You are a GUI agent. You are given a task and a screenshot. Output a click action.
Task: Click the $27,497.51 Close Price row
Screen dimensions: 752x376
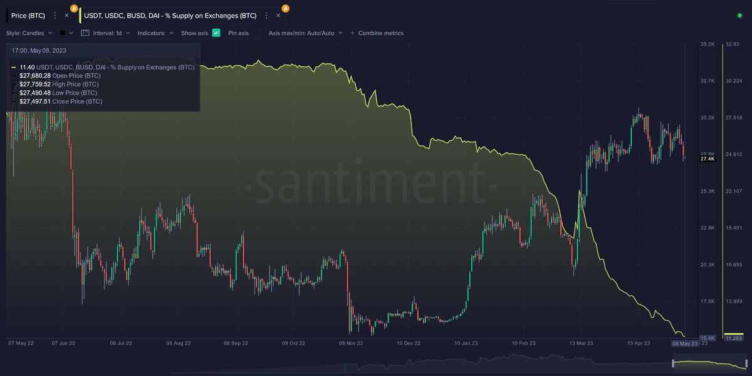[x=61, y=101]
